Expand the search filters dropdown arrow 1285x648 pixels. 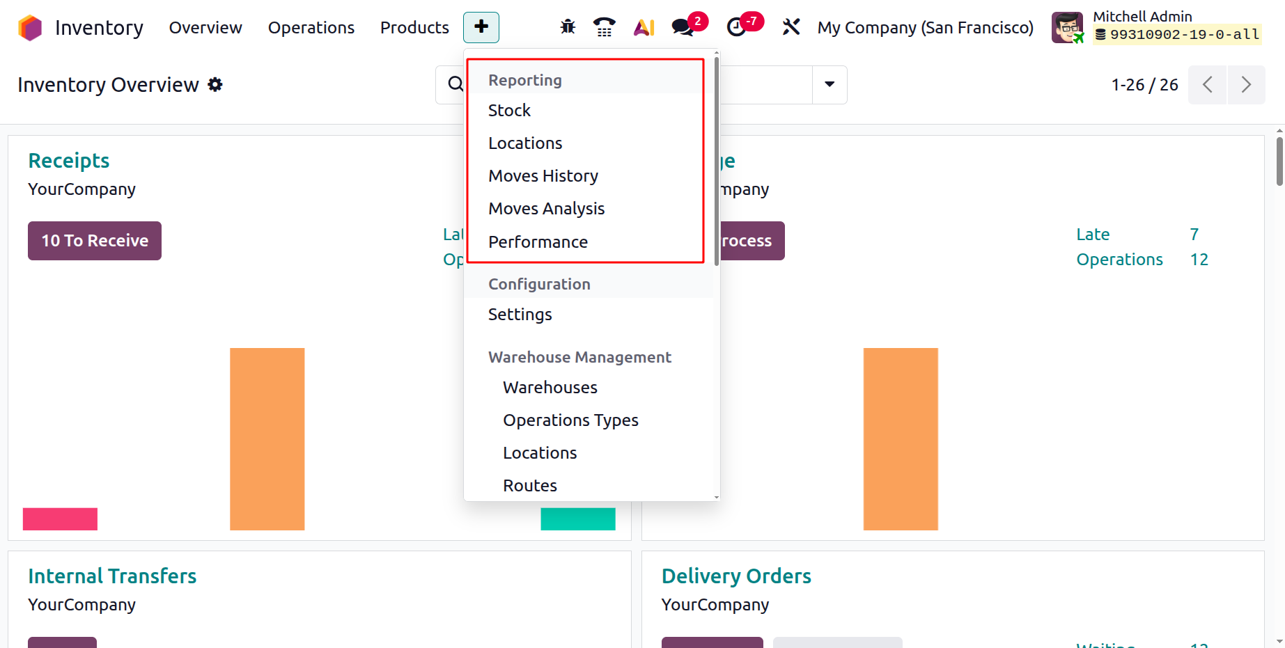point(829,84)
